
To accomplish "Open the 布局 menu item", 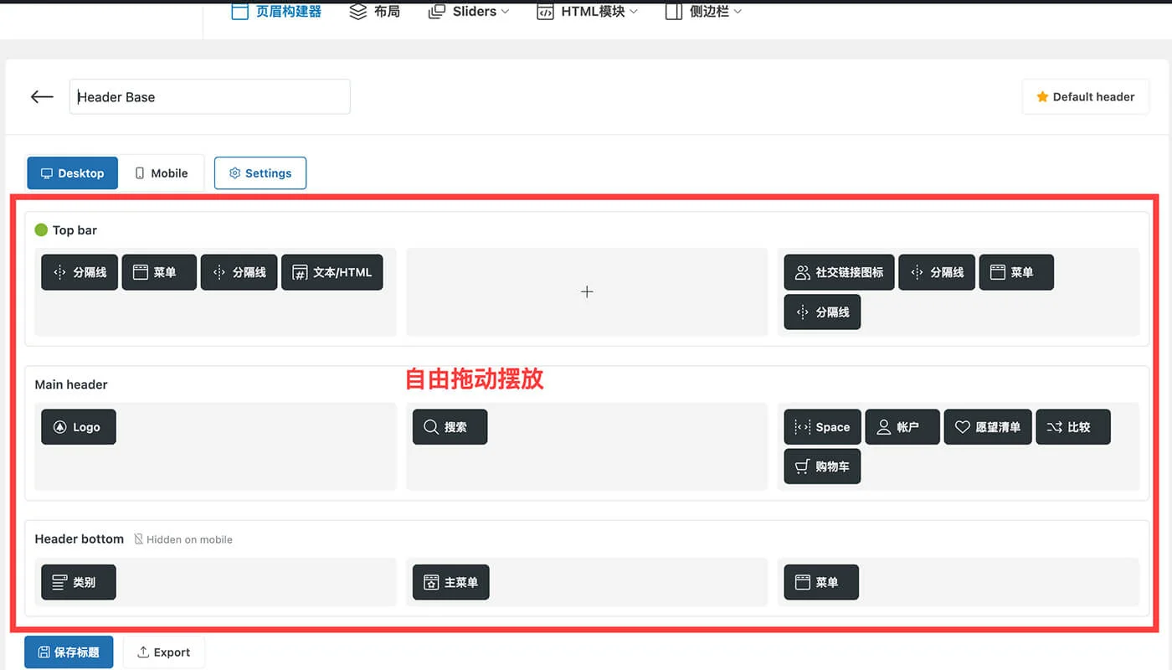I will click(374, 11).
